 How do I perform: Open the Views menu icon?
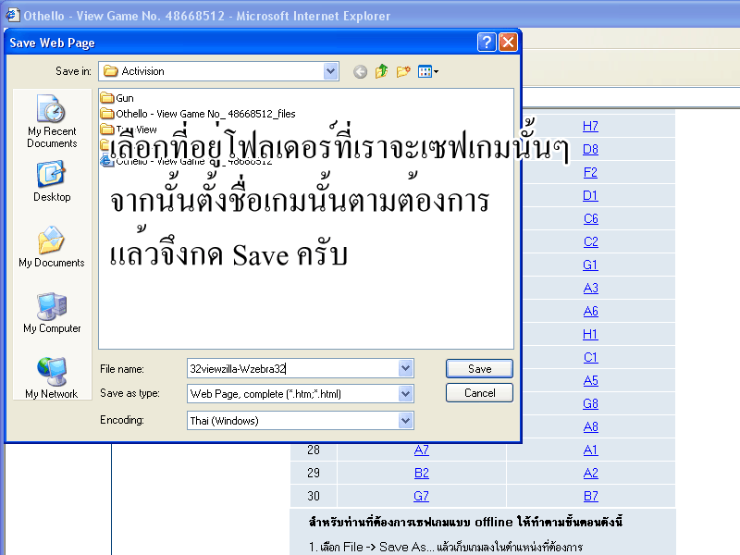click(x=428, y=72)
